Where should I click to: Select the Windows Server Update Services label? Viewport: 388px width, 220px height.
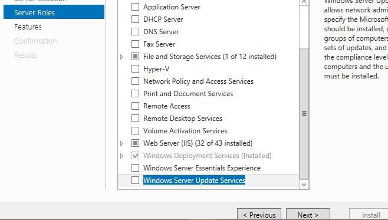(194, 180)
